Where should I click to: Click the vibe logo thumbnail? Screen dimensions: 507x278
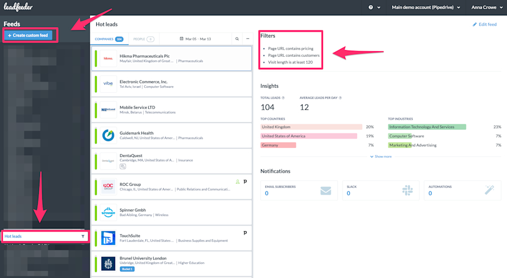[x=108, y=84]
